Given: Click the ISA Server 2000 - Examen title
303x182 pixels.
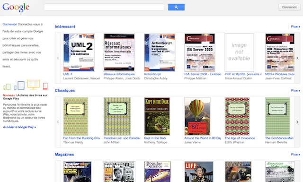Looking at the screenshot, I should (x=203, y=74).
